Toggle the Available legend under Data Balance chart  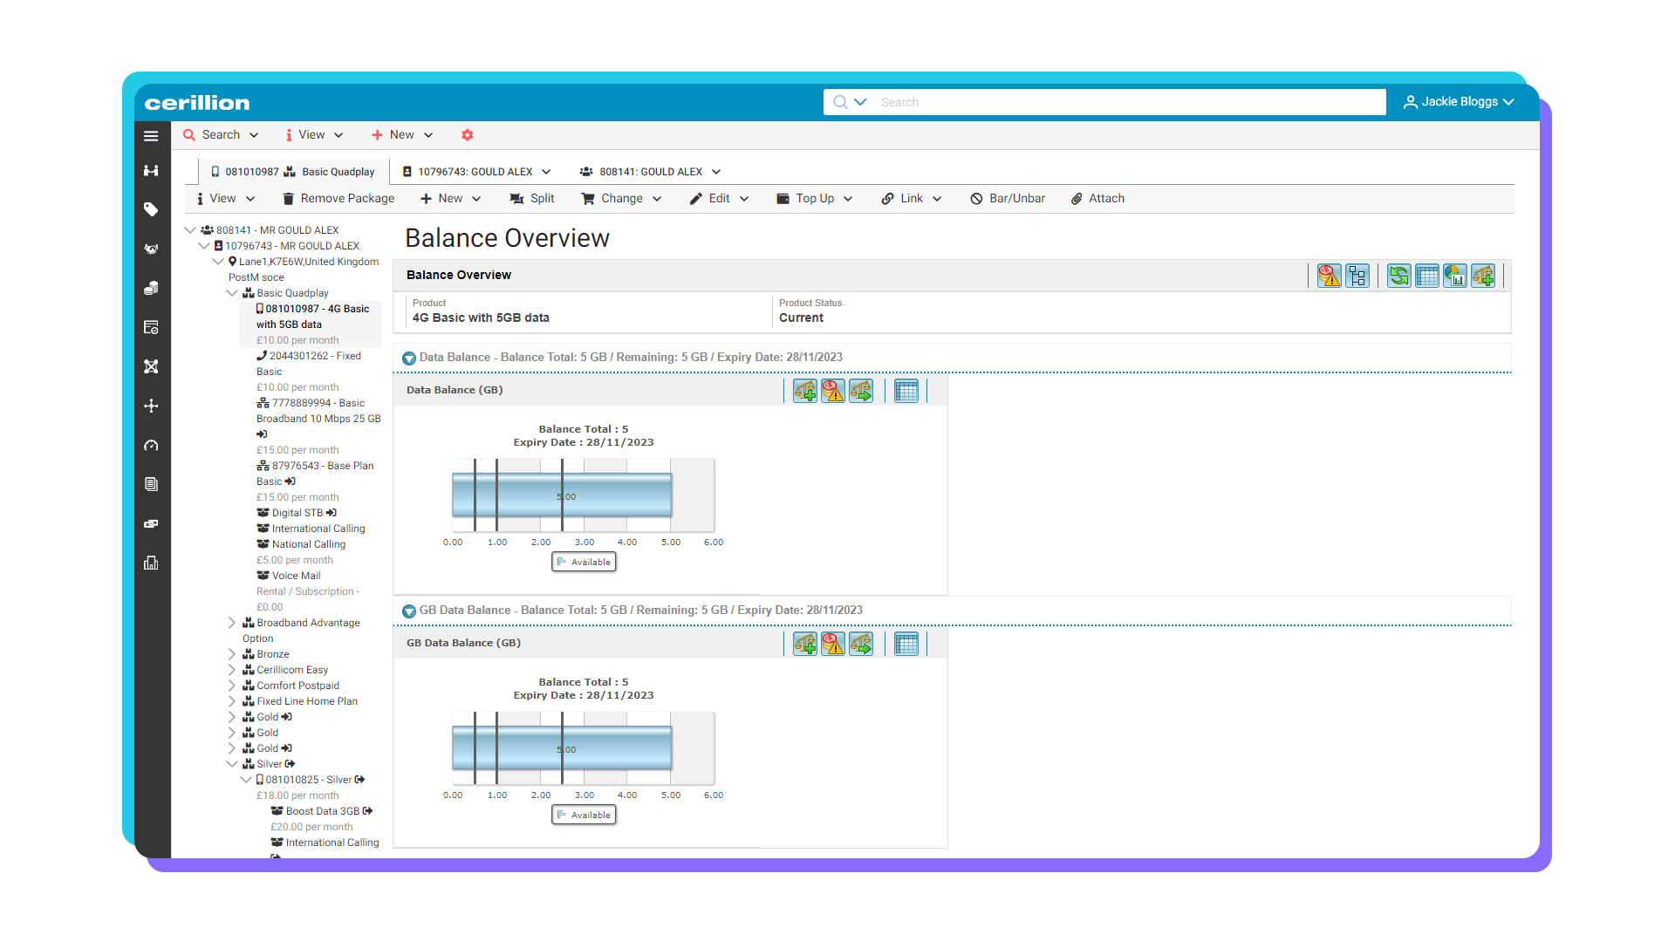pos(584,562)
